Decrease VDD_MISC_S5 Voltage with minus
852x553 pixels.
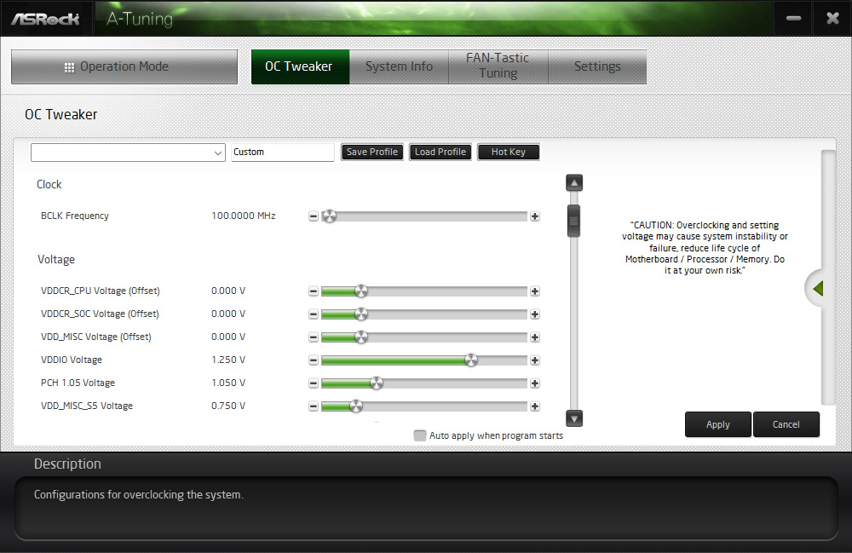coord(313,406)
